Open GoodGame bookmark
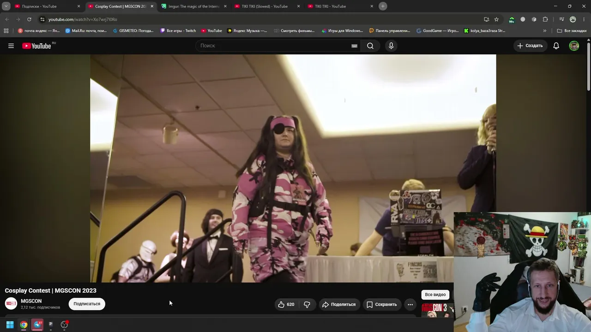591x332 pixels. pyautogui.click(x=438, y=31)
